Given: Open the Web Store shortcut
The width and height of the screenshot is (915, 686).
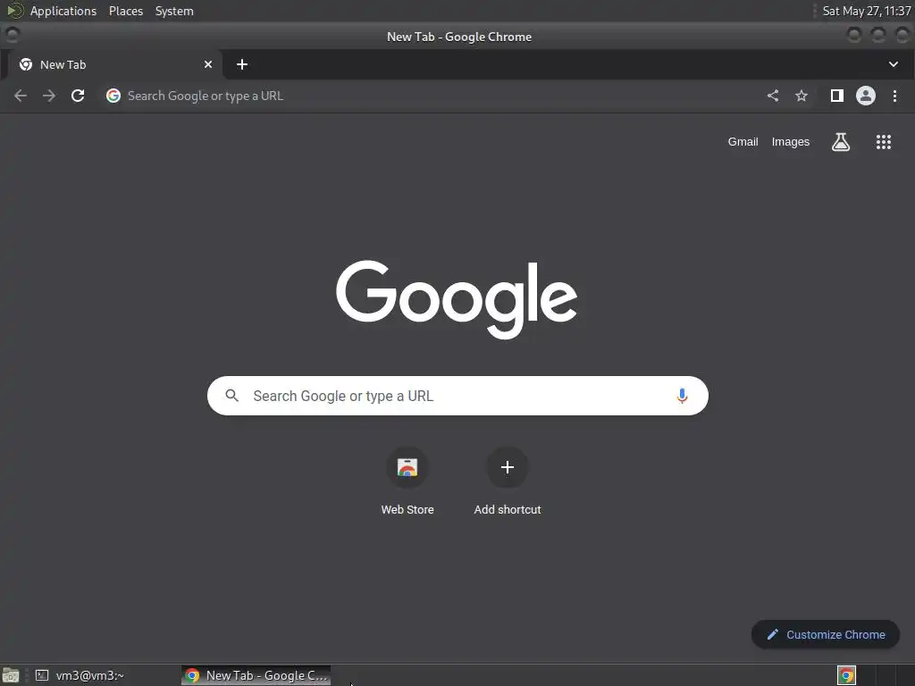Looking at the screenshot, I should 407,481.
